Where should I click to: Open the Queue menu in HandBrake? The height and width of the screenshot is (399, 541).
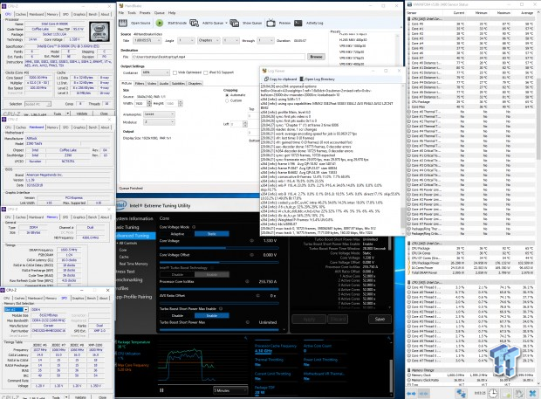point(160,13)
